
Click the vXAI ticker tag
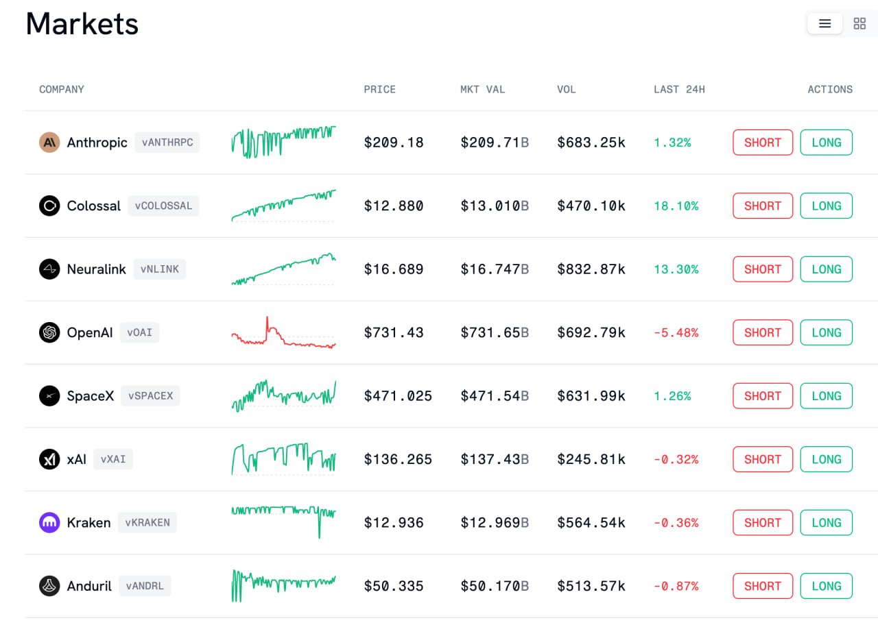coord(113,459)
